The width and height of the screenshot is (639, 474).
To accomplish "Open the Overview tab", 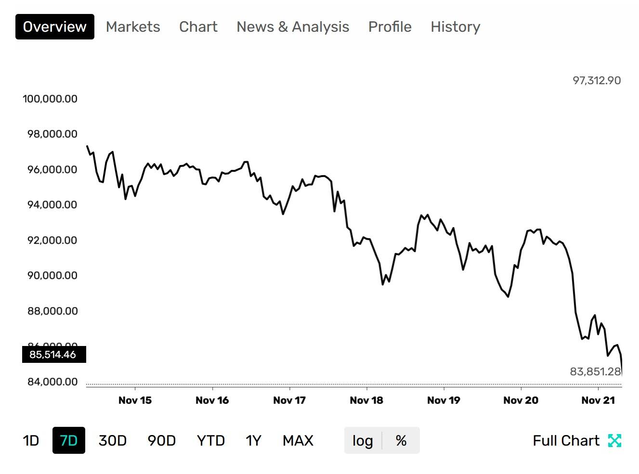I will point(54,26).
